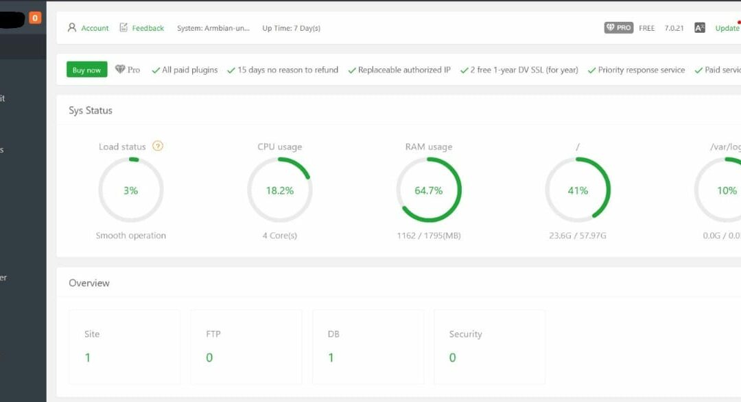Click the Account user icon
This screenshot has height=402, width=741.
72,28
